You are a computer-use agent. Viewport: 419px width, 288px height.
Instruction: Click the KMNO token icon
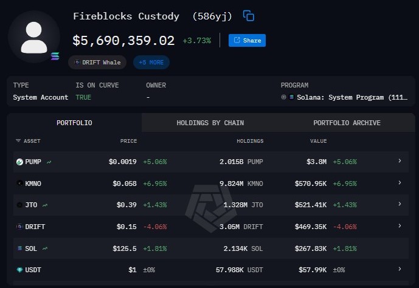[x=19, y=183]
